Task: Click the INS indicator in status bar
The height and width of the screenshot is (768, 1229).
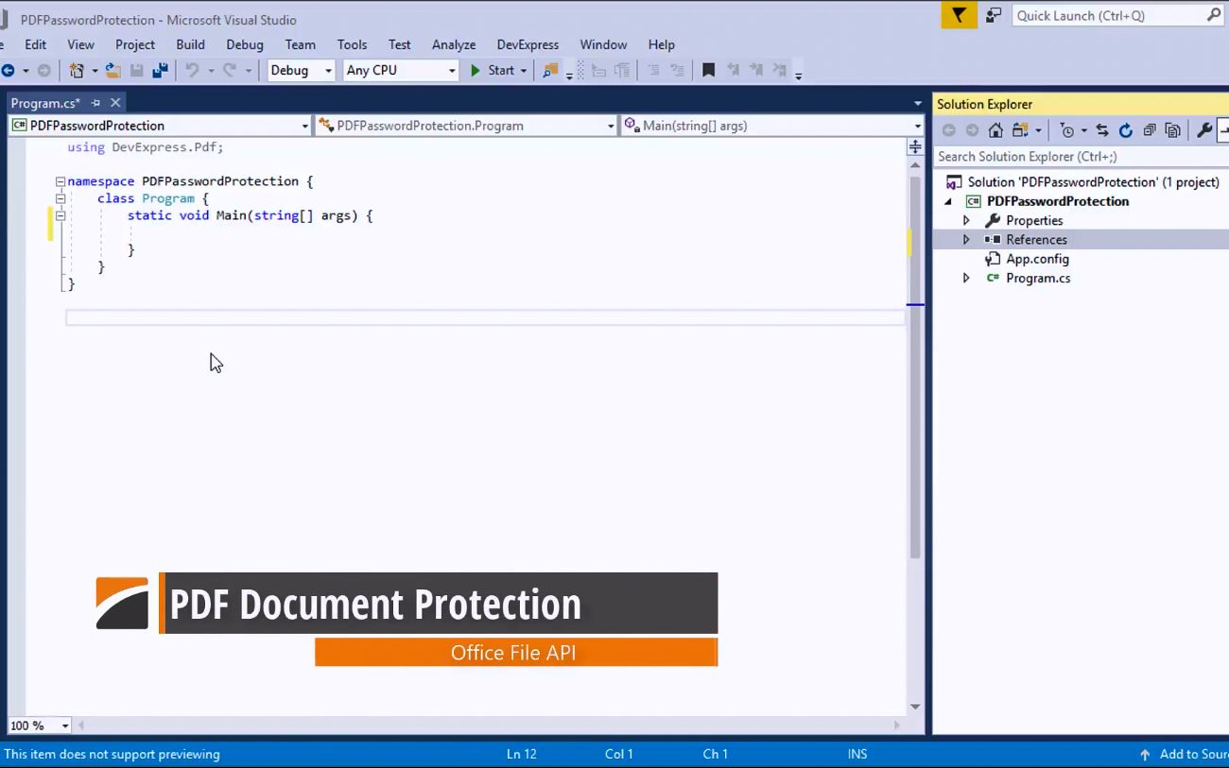Action: click(857, 755)
